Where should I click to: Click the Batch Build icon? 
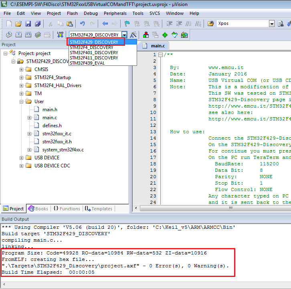38,35
